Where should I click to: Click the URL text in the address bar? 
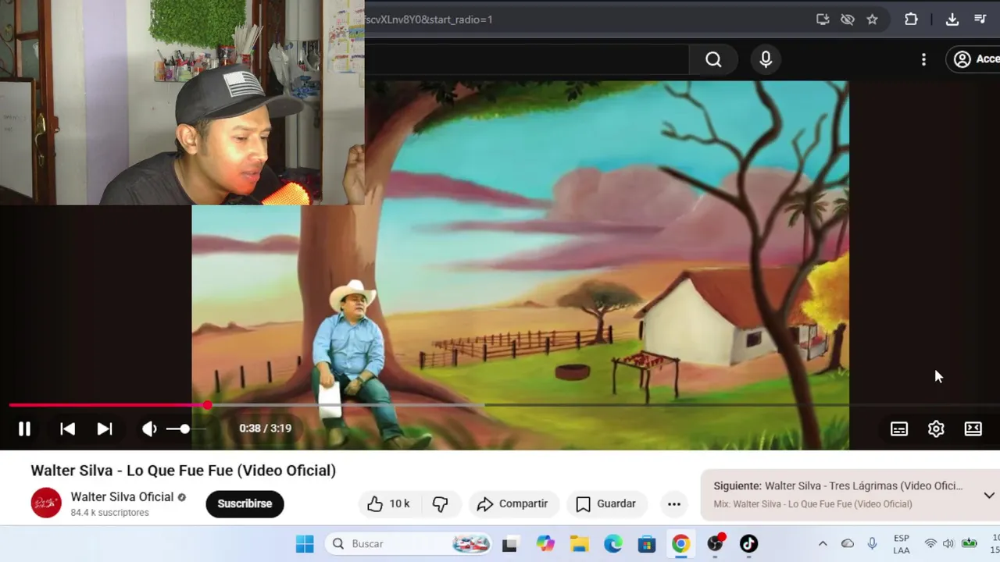[x=428, y=20]
